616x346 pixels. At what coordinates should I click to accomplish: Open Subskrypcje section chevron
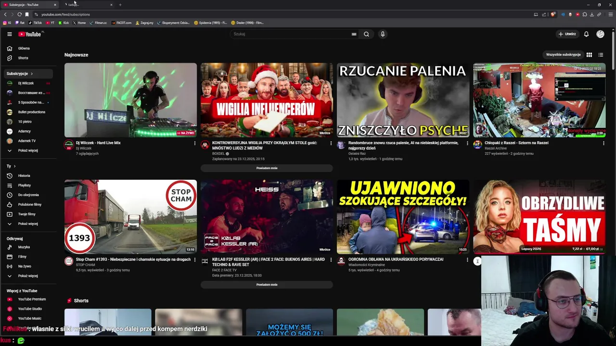[x=32, y=74]
